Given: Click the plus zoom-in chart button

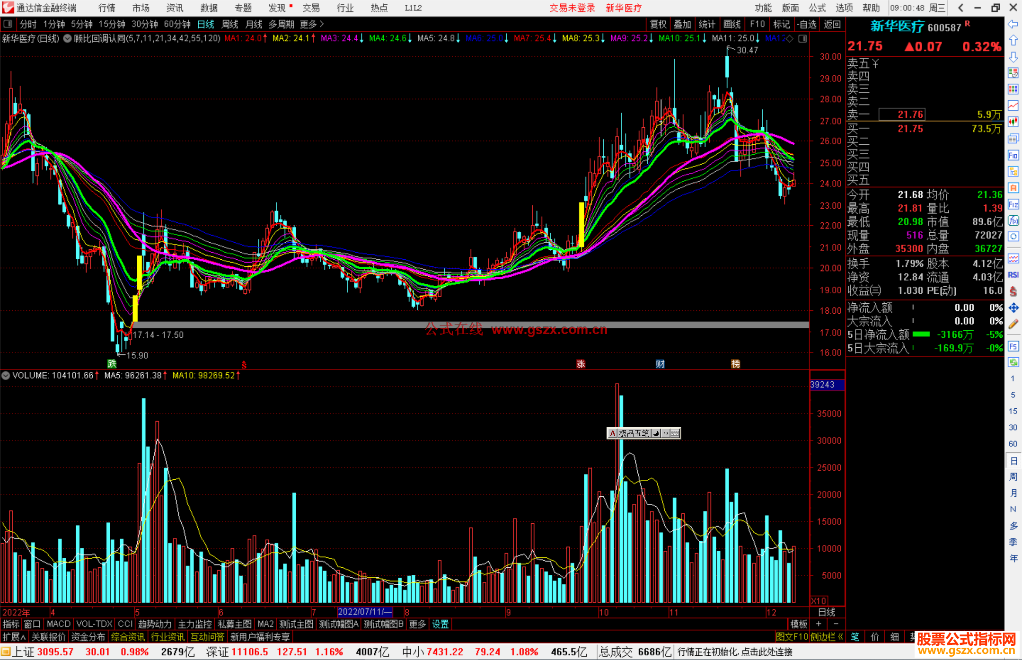Looking at the screenshot, I should point(819,624).
